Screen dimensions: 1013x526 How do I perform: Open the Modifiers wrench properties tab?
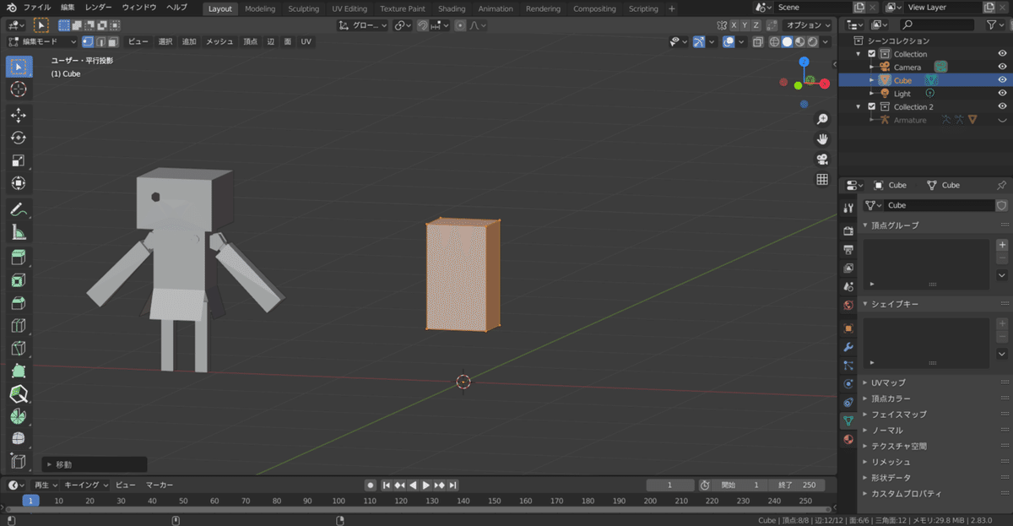(x=848, y=347)
